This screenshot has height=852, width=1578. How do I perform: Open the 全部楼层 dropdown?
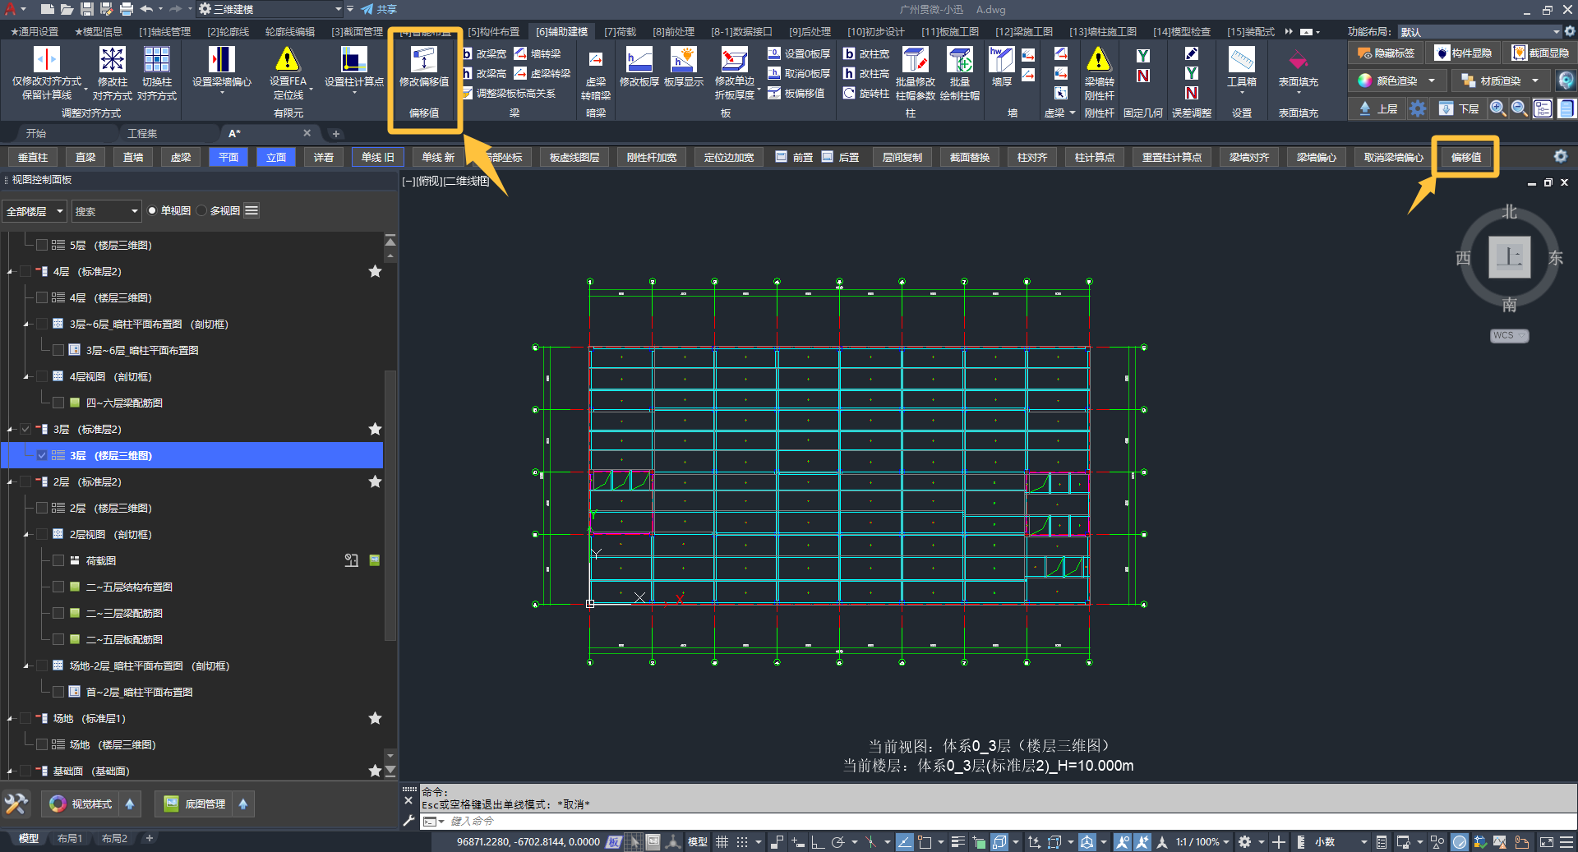coord(35,211)
